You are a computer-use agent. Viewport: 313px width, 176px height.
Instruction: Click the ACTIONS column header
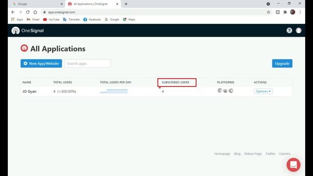coord(260,82)
